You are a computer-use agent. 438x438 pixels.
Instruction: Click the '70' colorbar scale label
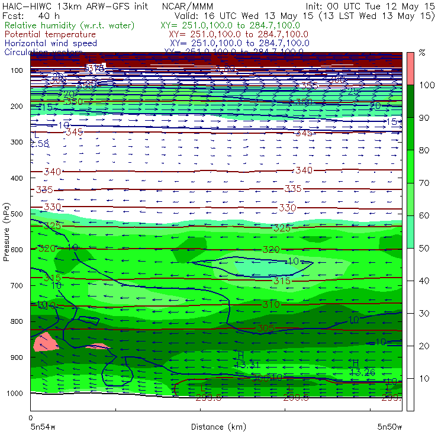[x=424, y=183]
